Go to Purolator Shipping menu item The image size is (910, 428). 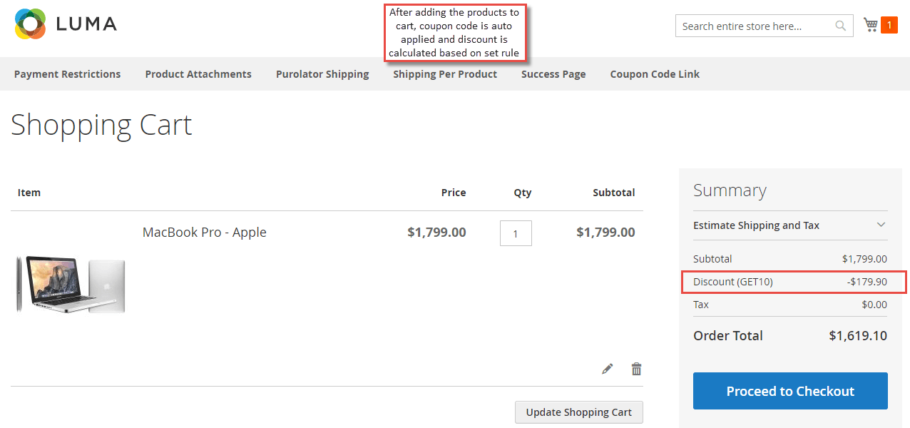pos(322,74)
